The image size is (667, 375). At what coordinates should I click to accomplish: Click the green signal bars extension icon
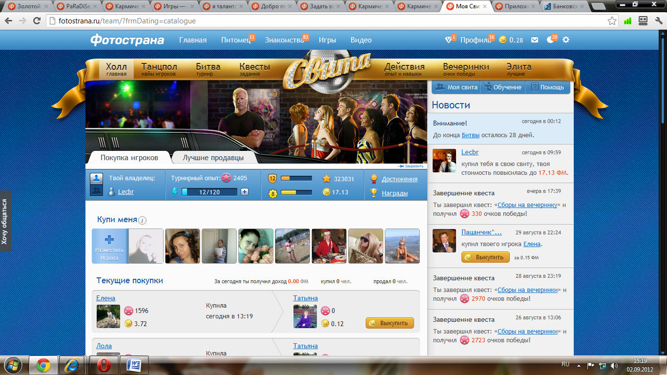pyautogui.click(x=628, y=21)
